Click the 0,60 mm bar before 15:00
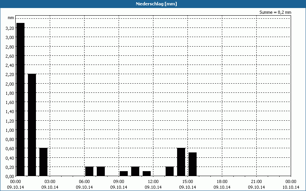 181,162
